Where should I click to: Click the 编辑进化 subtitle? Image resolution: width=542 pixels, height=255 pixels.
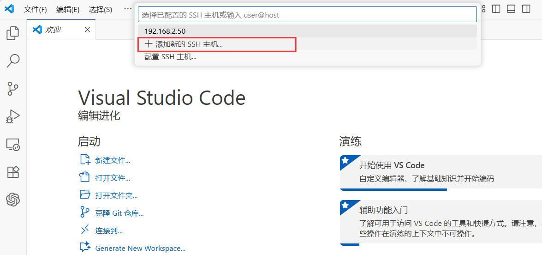99,115
